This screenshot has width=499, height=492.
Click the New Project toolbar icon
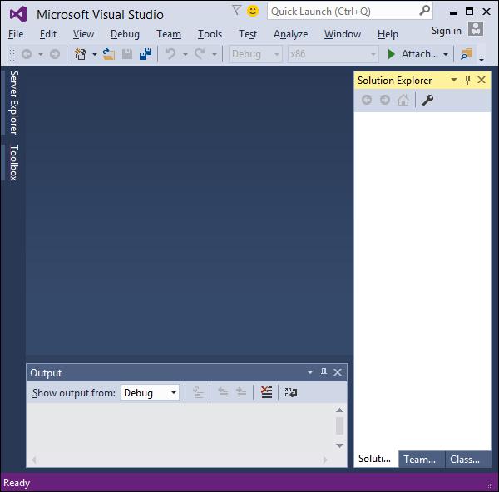80,54
